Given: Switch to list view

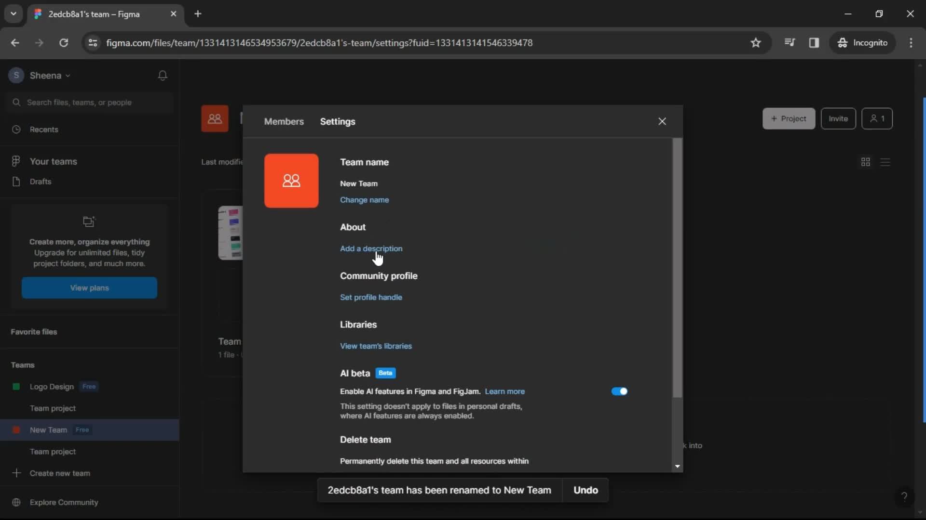Looking at the screenshot, I should (x=885, y=162).
